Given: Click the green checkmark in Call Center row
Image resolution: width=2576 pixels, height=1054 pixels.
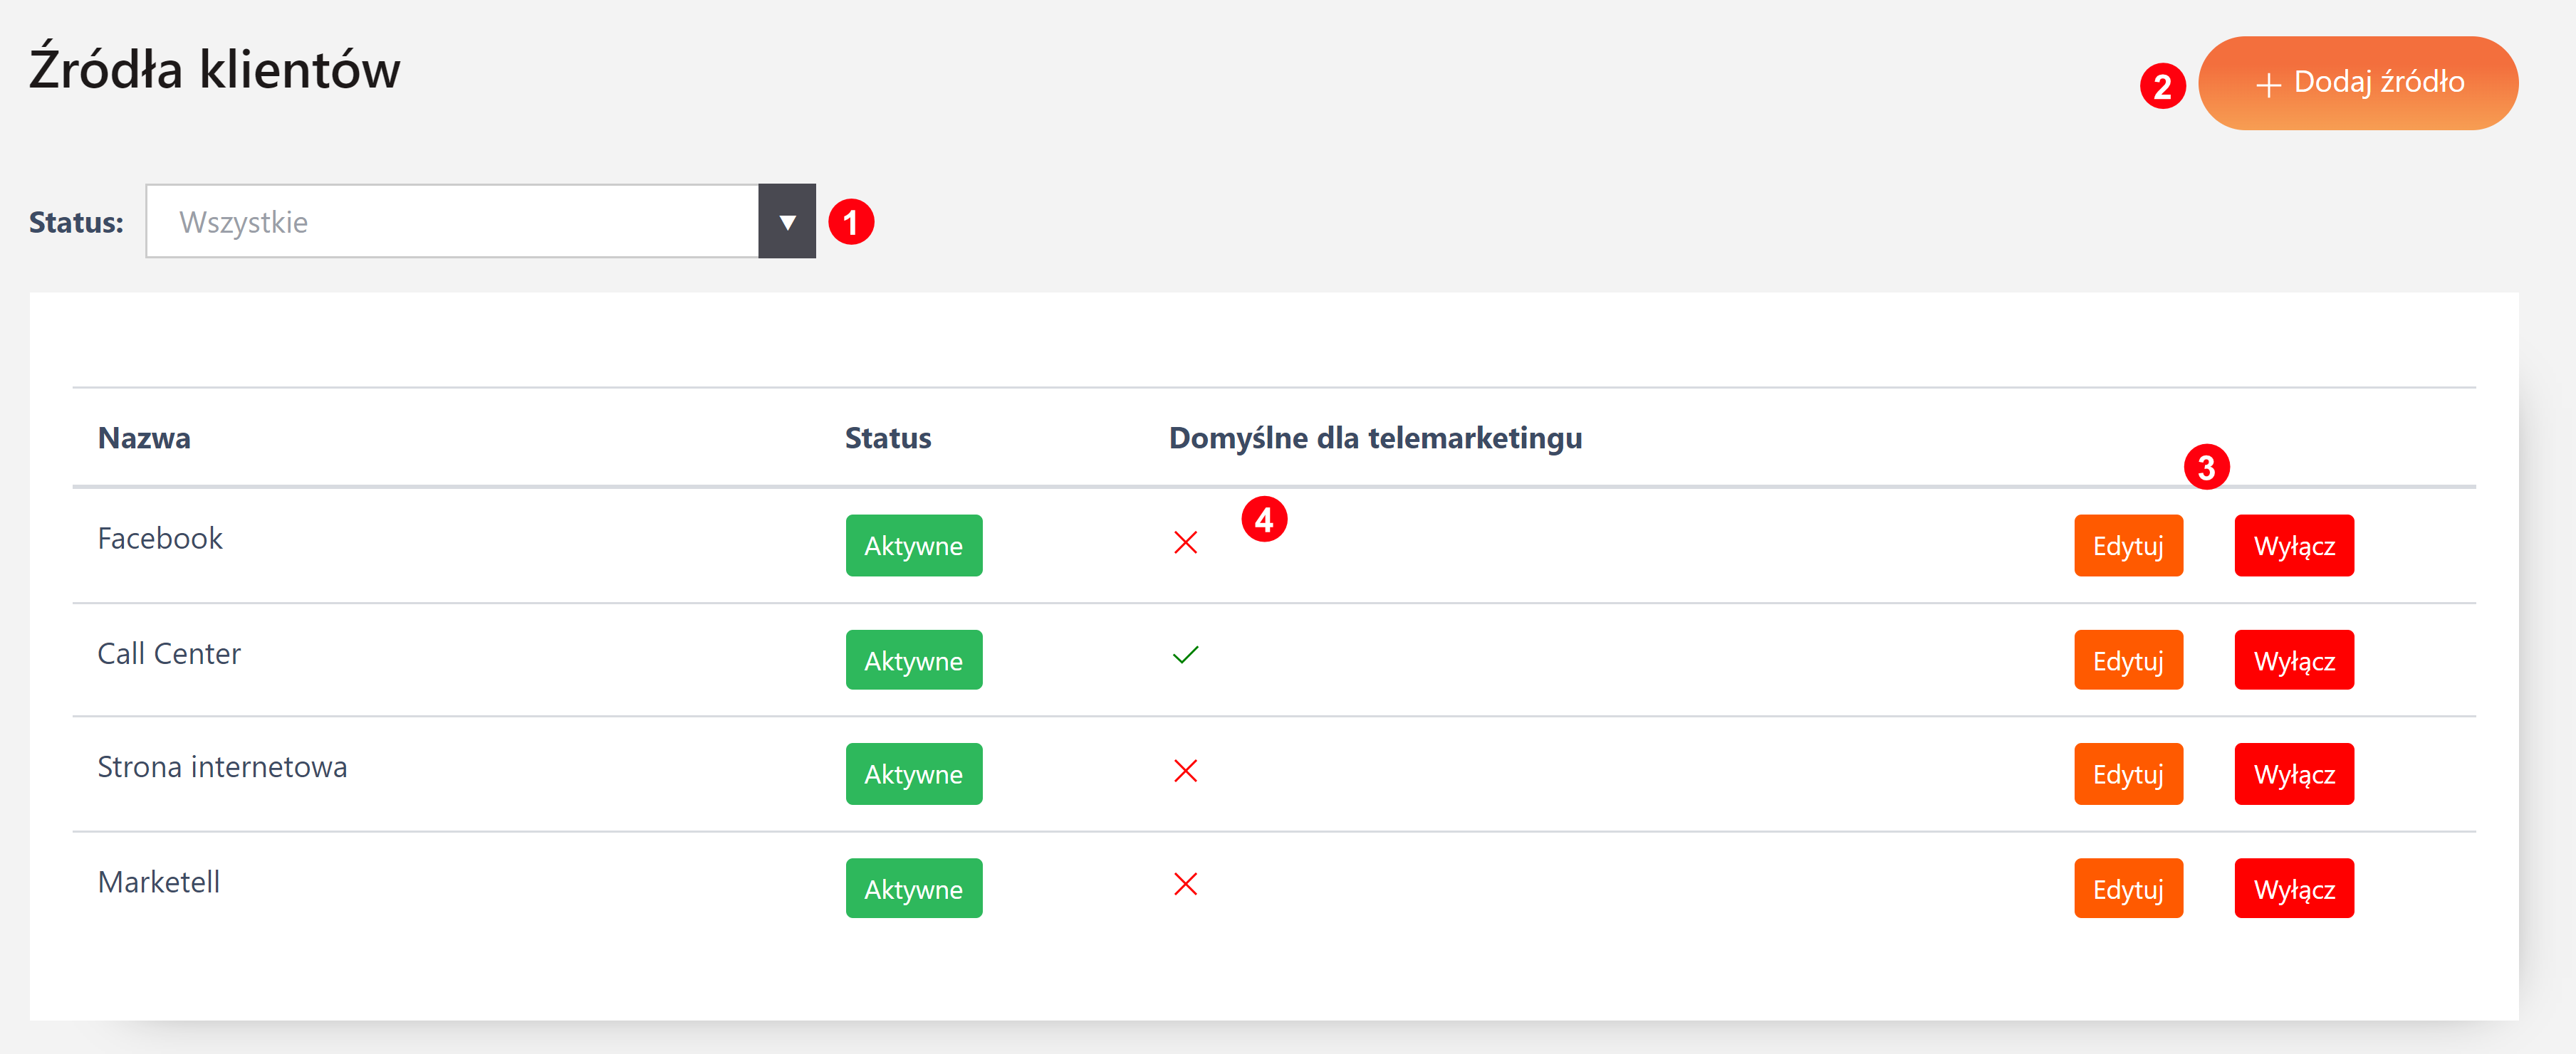Looking at the screenshot, I should [x=1185, y=655].
